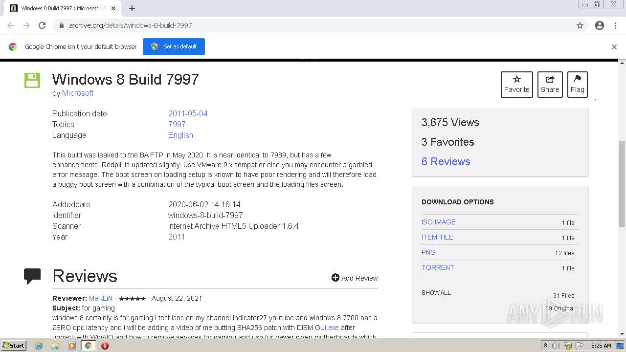
Task: Click the 3 Favorites text
Action: [x=448, y=142]
